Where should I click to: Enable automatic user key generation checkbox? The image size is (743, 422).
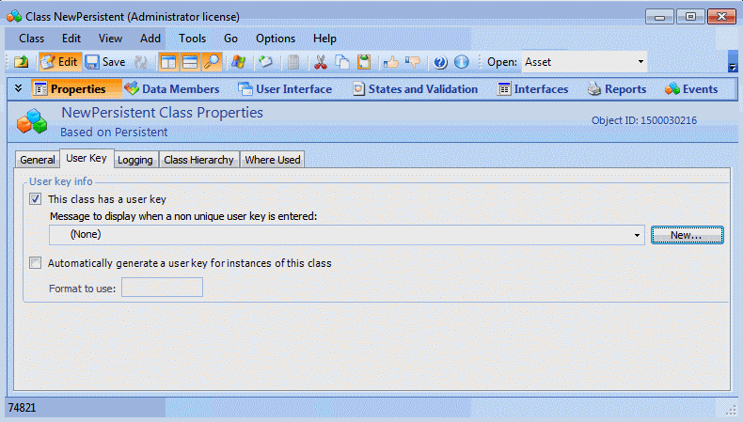[36, 263]
